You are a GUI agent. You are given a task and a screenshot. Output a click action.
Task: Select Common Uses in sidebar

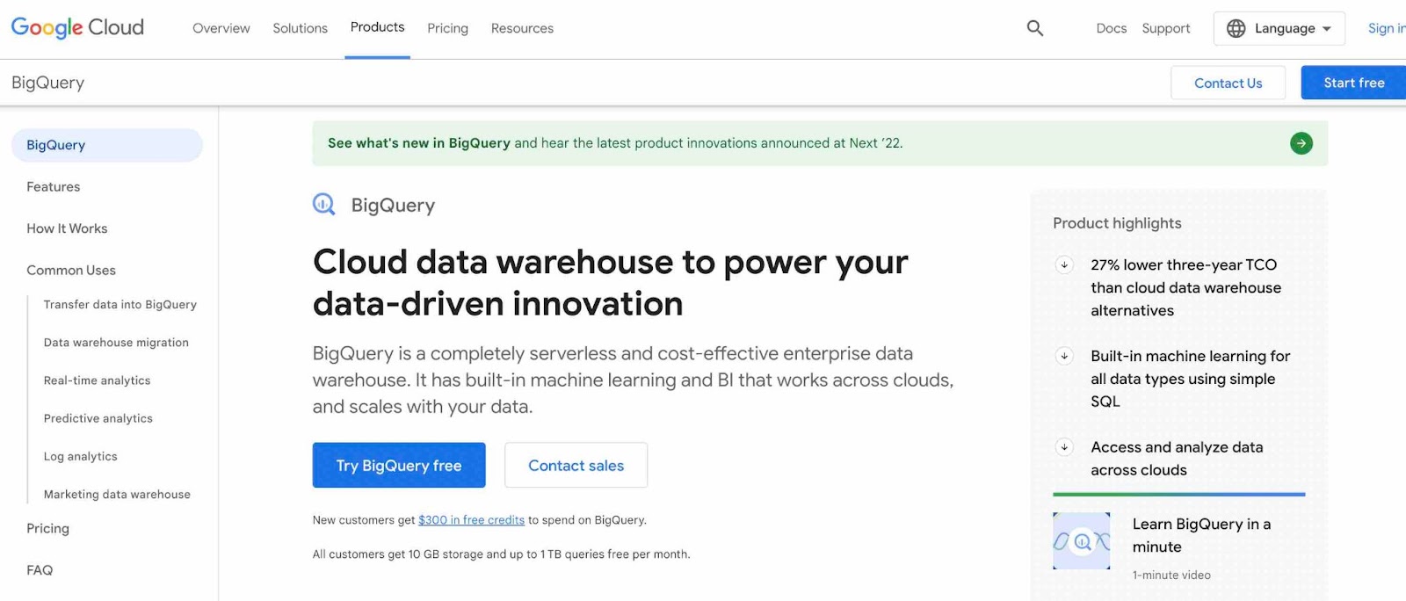(x=71, y=271)
